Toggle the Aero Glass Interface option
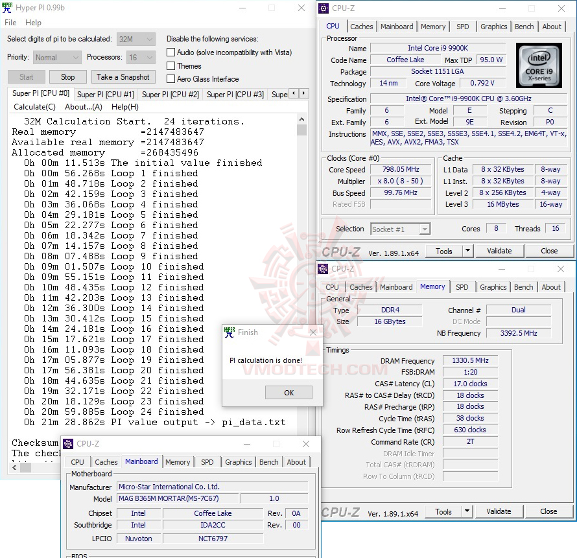The width and height of the screenshot is (577, 558). point(172,78)
